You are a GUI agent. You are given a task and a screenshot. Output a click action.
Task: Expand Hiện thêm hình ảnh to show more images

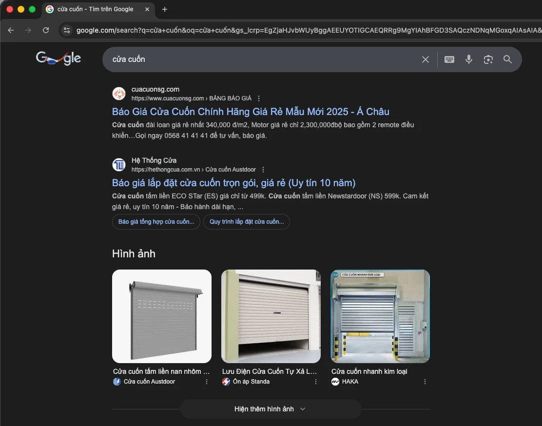[x=271, y=409]
